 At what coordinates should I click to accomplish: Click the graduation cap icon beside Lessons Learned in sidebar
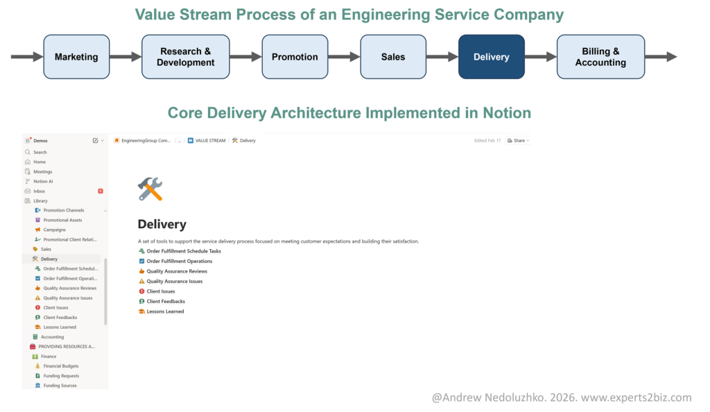pos(37,327)
